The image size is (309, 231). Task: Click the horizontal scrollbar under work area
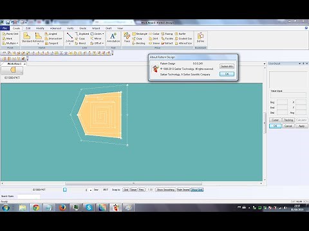click(x=133, y=184)
